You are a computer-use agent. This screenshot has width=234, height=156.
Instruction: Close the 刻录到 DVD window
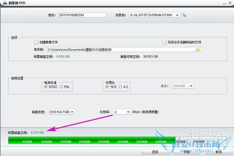[230, 3]
